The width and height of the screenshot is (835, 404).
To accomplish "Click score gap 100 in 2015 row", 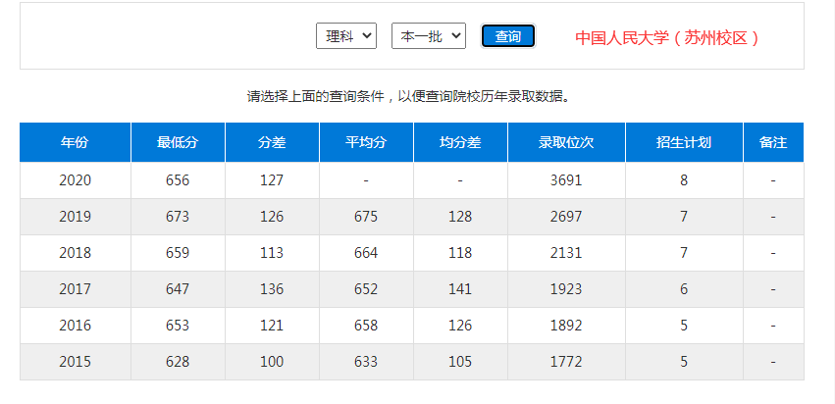I will coord(272,362).
